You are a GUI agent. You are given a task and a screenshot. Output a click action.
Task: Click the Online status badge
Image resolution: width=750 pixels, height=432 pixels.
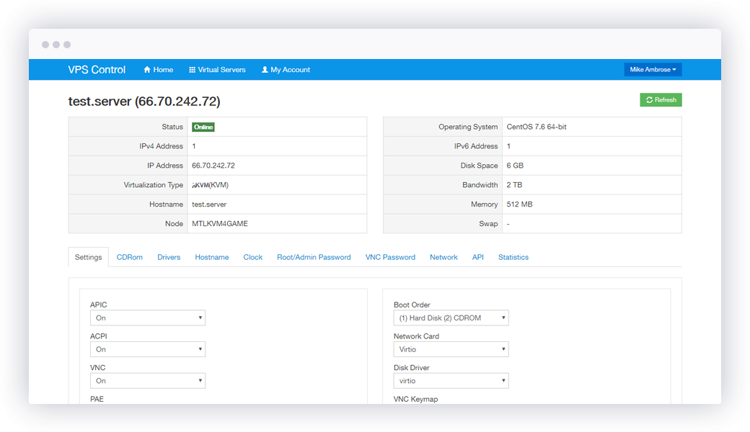[x=203, y=126]
